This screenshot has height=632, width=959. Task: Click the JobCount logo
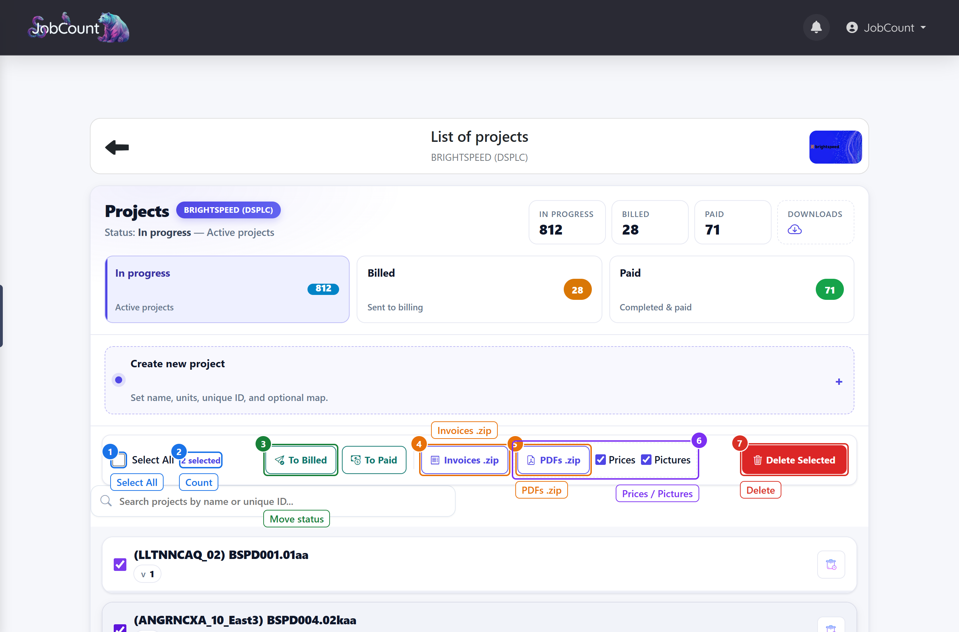tap(79, 27)
